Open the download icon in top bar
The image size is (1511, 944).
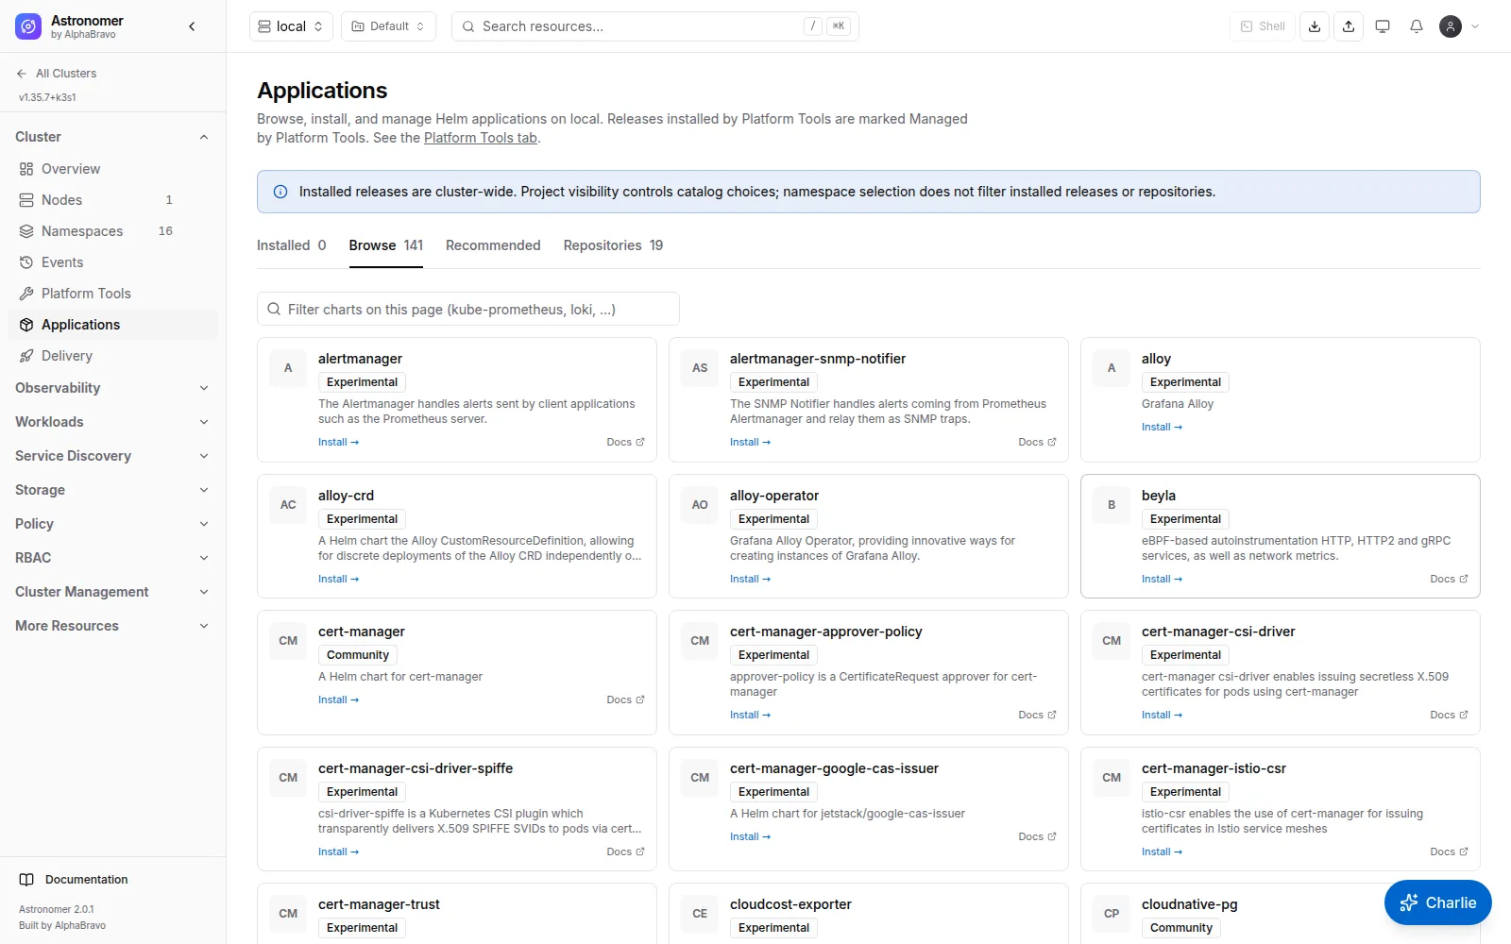(1315, 26)
